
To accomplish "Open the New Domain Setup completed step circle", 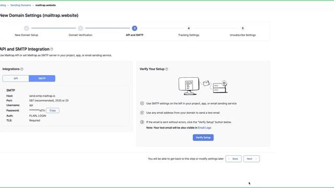I will click(27, 28).
